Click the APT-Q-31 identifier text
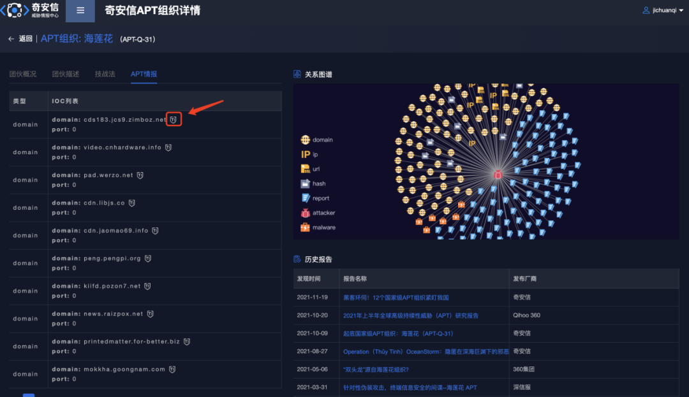 (x=138, y=40)
